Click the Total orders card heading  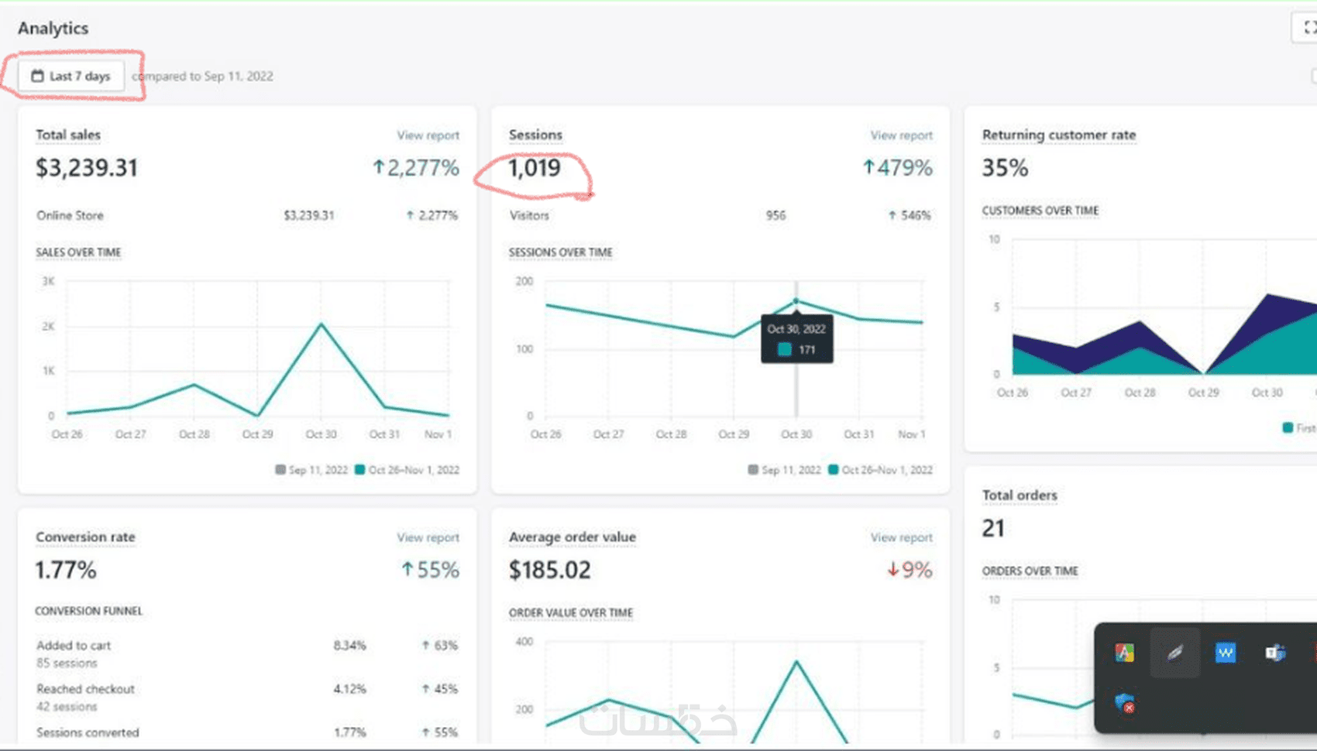pyautogui.click(x=1020, y=496)
